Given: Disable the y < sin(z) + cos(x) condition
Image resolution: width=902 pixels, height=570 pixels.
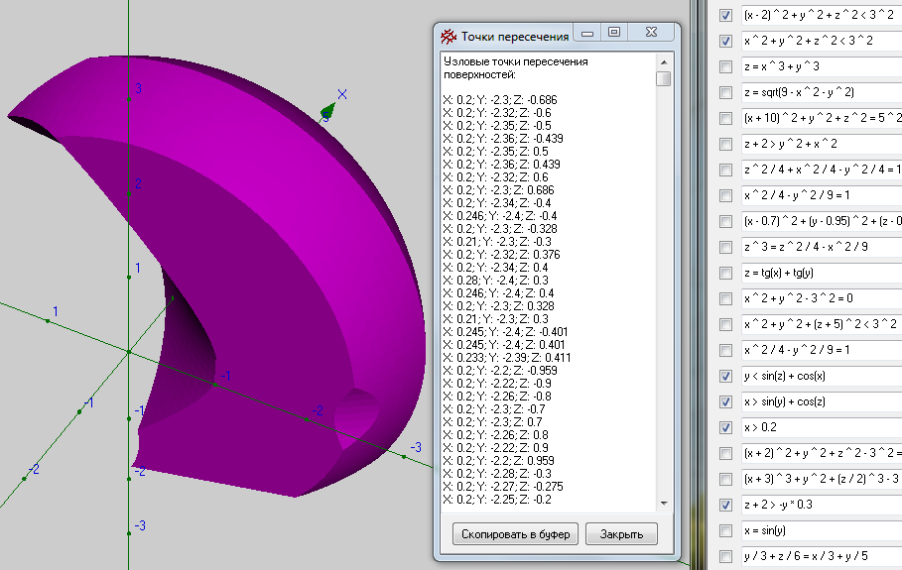Looking at the screenshot, I should click(x=725, y=377).
